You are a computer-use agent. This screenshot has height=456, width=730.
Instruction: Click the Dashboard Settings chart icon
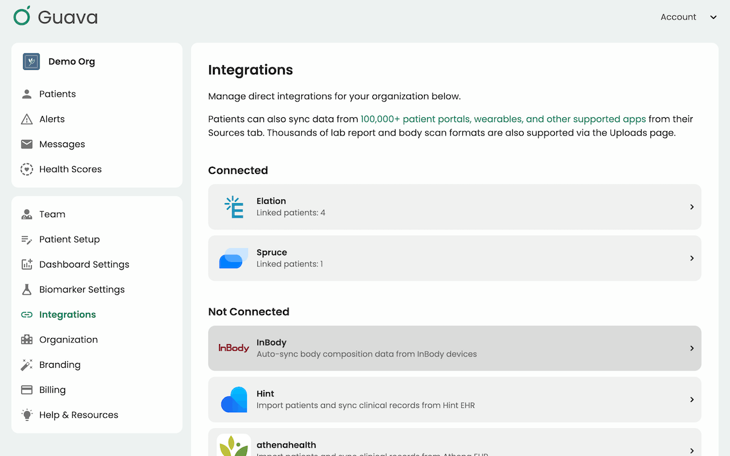[27, 264]
